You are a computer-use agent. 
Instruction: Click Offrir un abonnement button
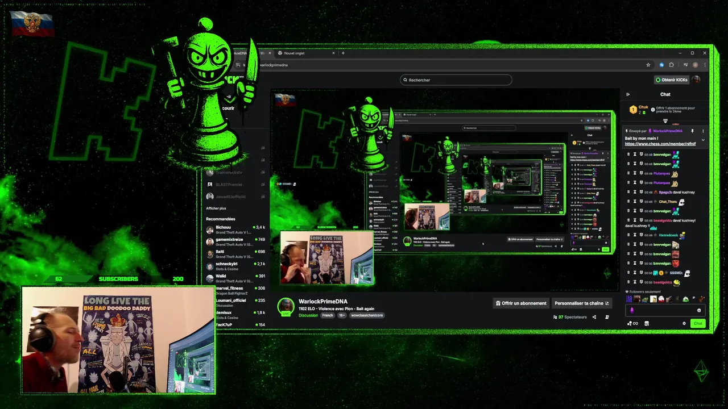(x=521, y=303)
